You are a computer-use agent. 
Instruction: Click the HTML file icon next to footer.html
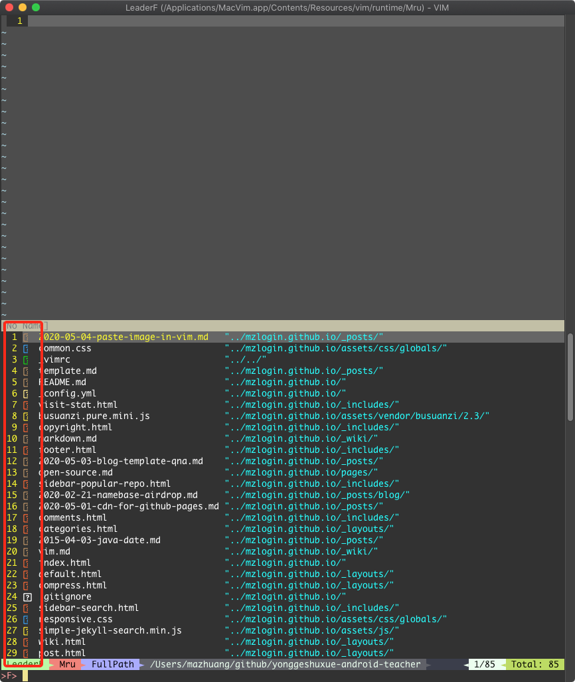pyautogui.click(x=27, y=450)
